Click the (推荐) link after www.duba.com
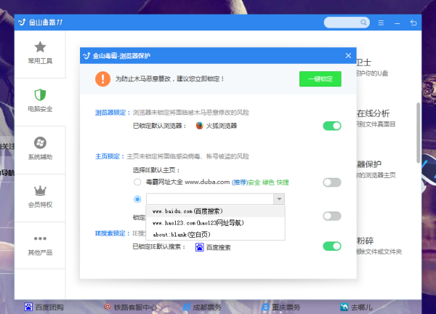 [240, 182]
